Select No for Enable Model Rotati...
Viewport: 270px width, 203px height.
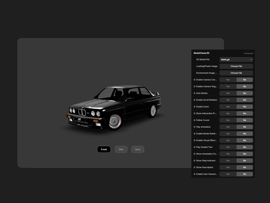pyautogui.click(x=244, y=134)
